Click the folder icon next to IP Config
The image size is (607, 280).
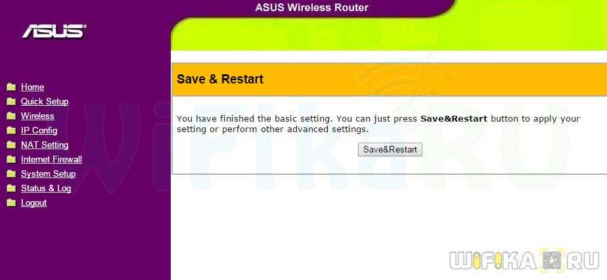11,131
